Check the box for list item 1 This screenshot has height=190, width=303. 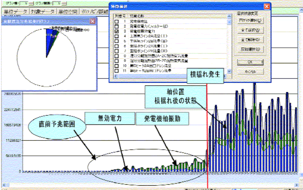point(116,21)
